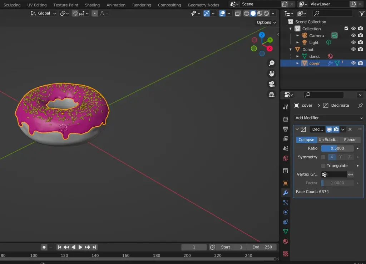Viewport: 366px width, 264px height.
Task: Click the new scene icon
Action: click(x=285, y=4)
